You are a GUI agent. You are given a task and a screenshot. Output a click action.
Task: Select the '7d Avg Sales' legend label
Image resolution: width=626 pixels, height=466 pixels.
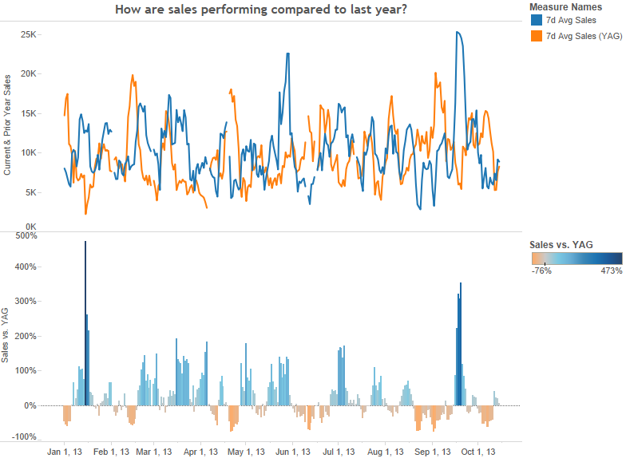click(571, 20)
